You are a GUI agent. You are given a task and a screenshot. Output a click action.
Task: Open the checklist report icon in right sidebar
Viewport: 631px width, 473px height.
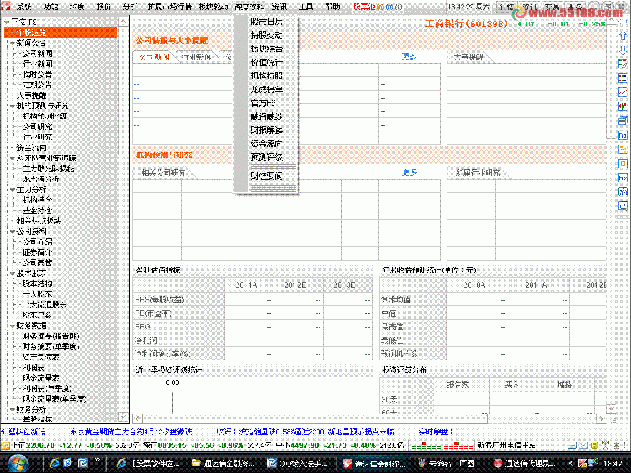[x=622, y=64]
